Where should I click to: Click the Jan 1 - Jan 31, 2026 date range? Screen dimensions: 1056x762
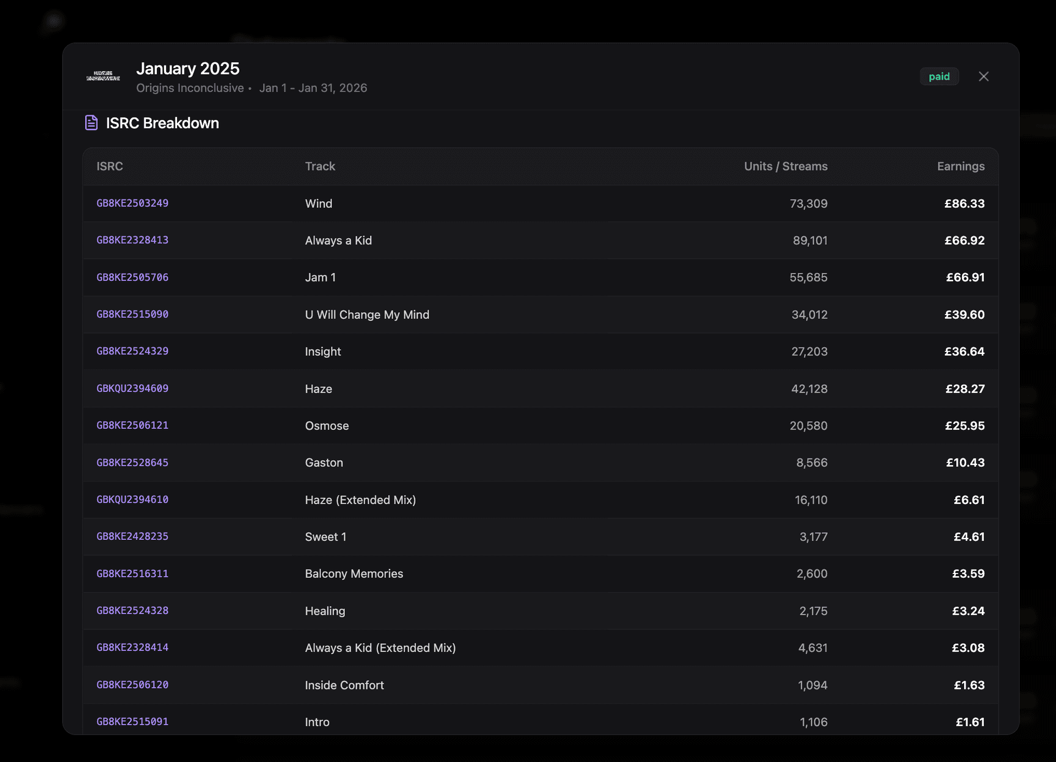point(313,88)
